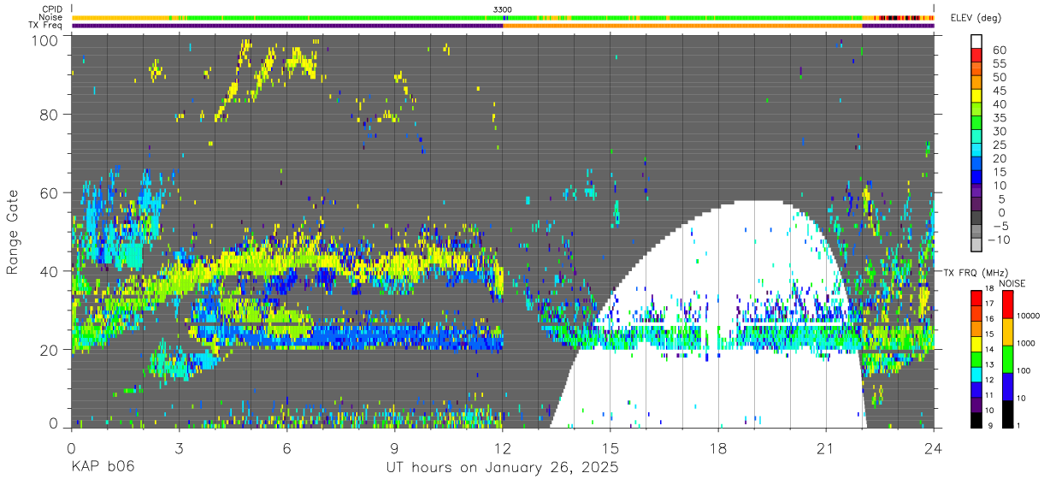The height and width of the screenshot is (485, 1050).
Task: Click the x-axis tick label '18'
Action: 718,448
